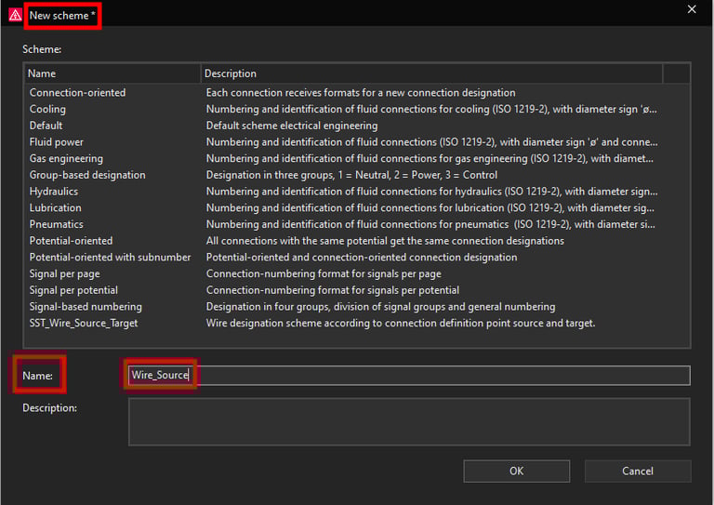
Task: Click 'Designation in four groups' description
Action: 380,307
